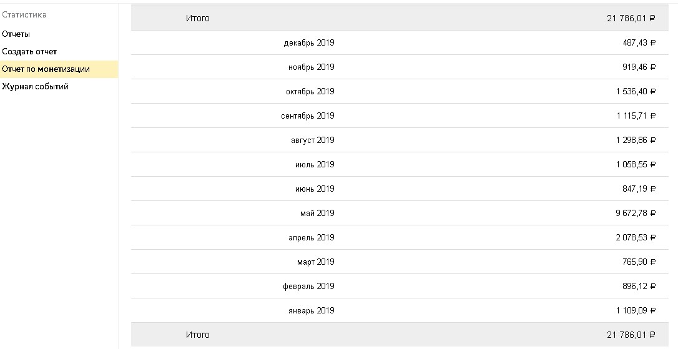Select the июнь 2019 row
The width and height of the screenshot is (678, 349).
[399, 189]
